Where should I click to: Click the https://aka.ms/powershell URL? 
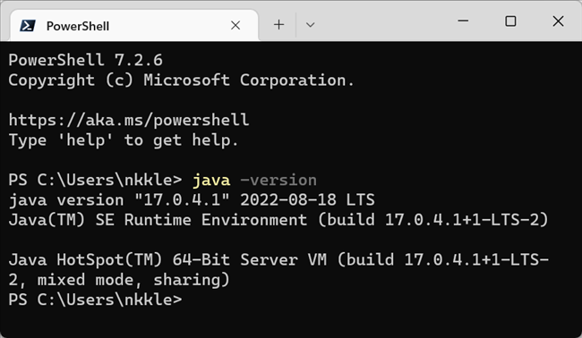click(x=129, y=120)
